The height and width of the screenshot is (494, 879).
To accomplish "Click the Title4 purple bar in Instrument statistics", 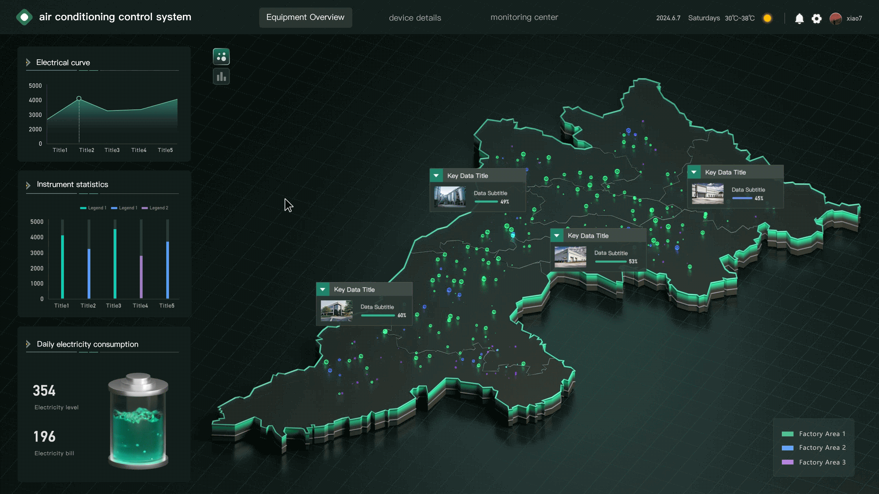I will [141, 277].
